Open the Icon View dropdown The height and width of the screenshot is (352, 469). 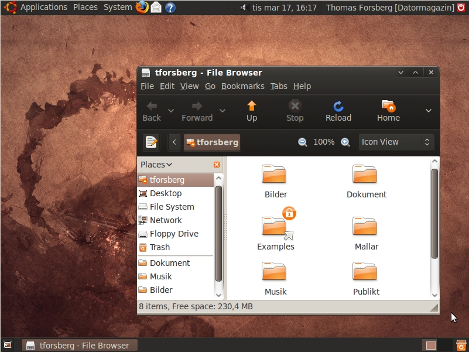point(396,142)
